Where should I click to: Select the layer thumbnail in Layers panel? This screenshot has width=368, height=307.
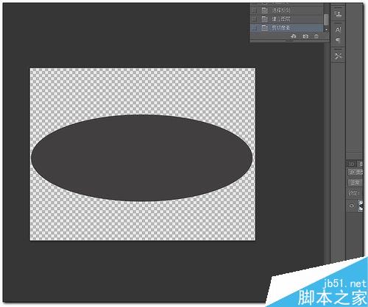click(361, 206)
